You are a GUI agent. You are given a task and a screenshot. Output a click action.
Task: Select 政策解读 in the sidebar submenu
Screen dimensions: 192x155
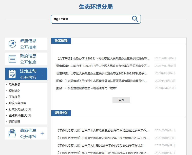point(15,85)
